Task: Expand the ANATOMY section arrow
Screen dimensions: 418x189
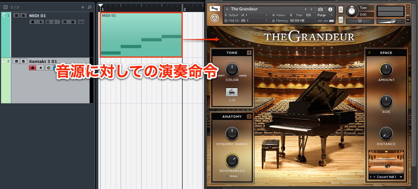Action: coord(249,116)
